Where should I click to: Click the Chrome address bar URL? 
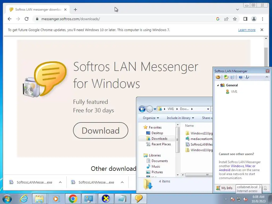click(70, 19)
